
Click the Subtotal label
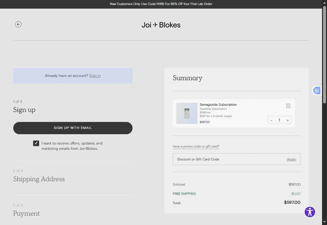tap(179, 185)
